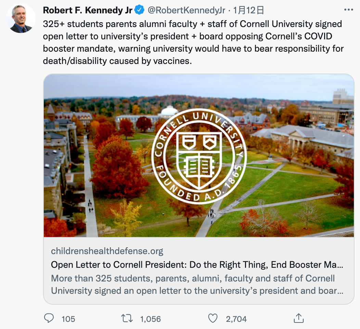The image size is (360, 329).
Task: Click the card description starting 'More than 325 students'
Action: tap(197, 285)
